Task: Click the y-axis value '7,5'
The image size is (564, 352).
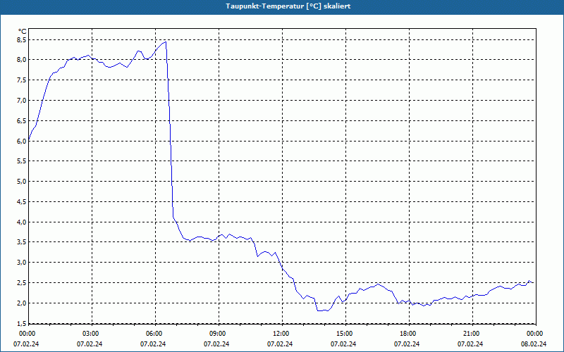Action: tap(22, 80)
